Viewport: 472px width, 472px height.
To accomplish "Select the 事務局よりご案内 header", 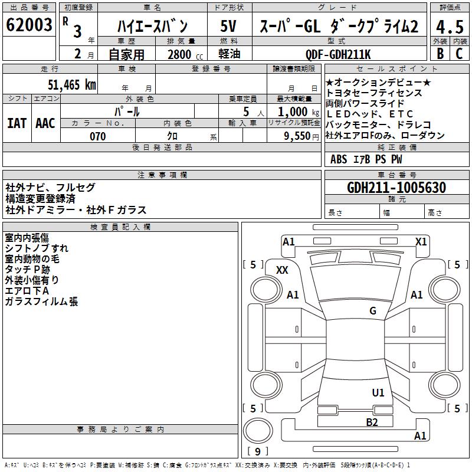I will [x=120, y=430].
